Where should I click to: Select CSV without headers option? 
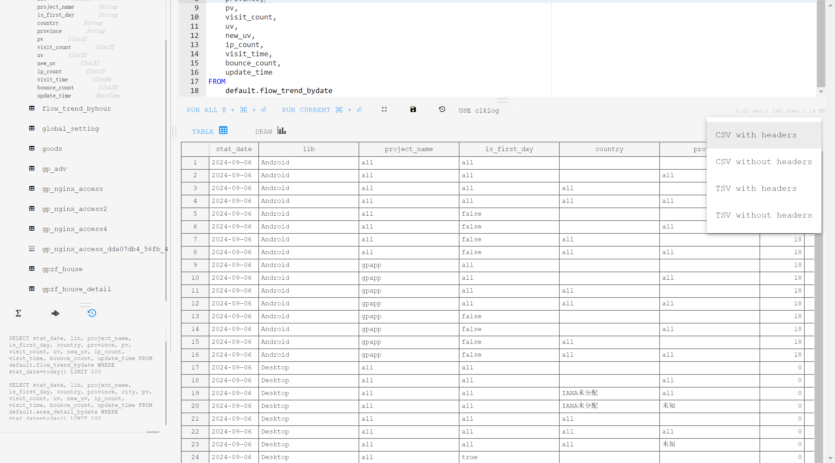763,162
